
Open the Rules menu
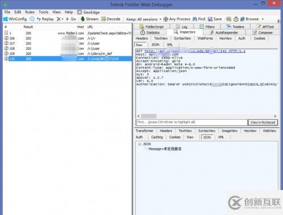(x=30, y=12)
